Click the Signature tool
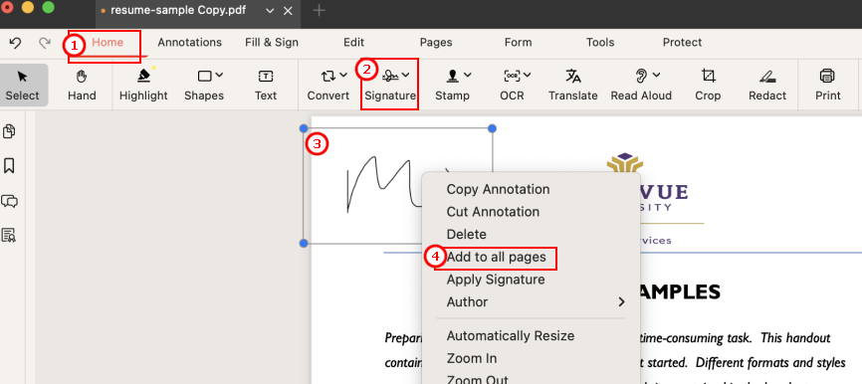 click(x=390, y=86)
